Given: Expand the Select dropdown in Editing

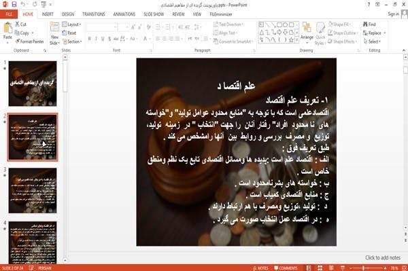Looking at the screenshot, I should coord(372,41).
